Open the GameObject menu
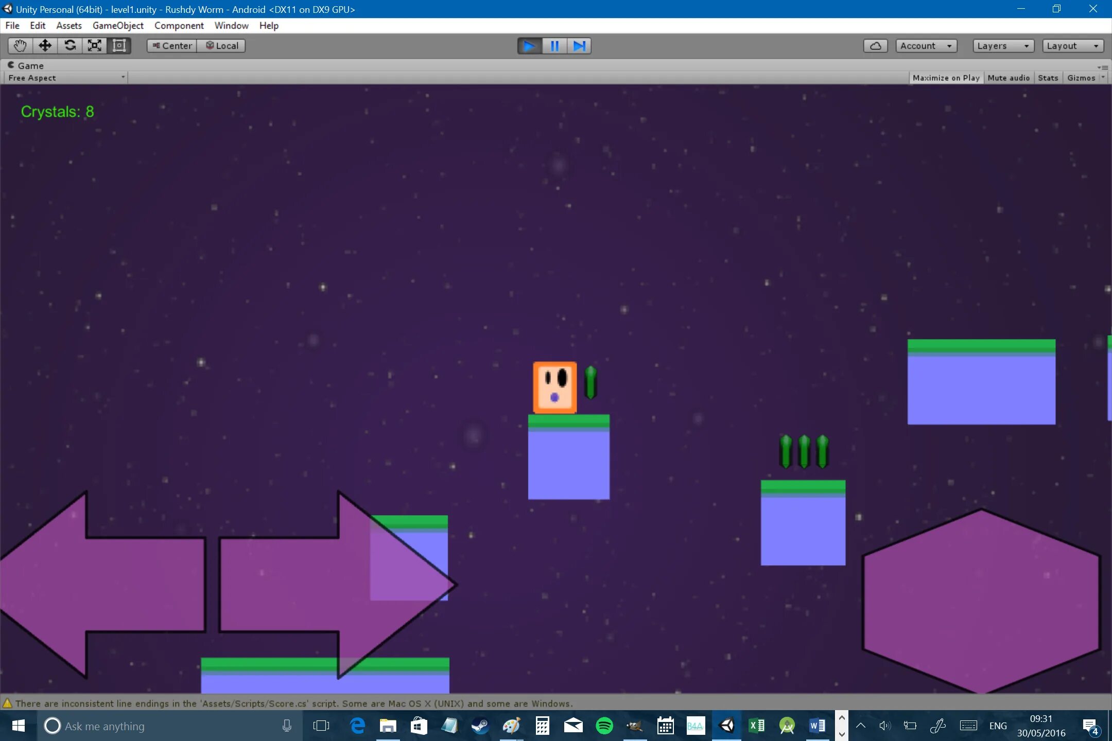 pyautogui.click(x=118, y=26)
